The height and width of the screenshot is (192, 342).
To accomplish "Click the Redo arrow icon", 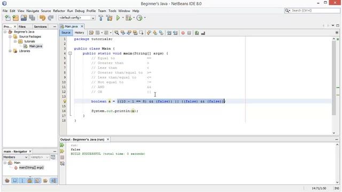I will coord(51,18).
